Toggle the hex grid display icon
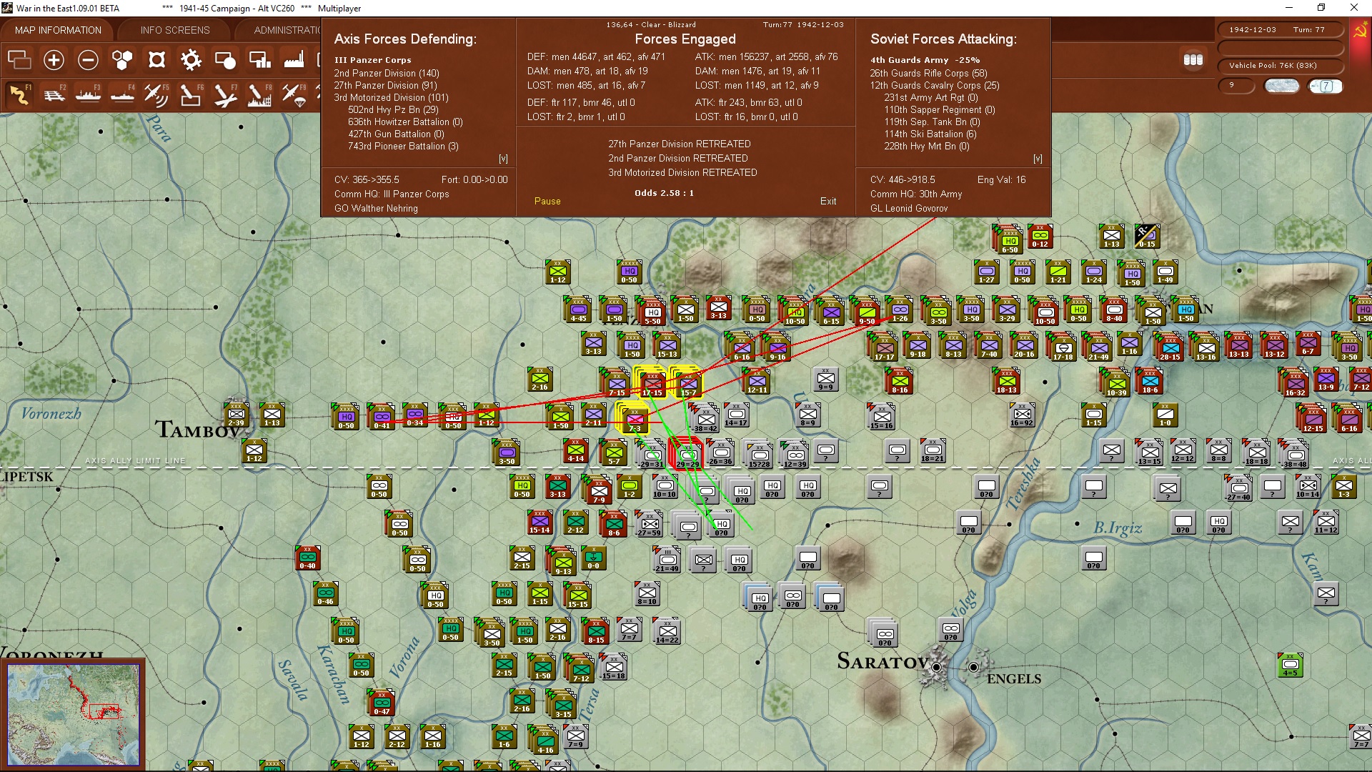This screenshot has width=1372, height=772. [x=122, y=60]
